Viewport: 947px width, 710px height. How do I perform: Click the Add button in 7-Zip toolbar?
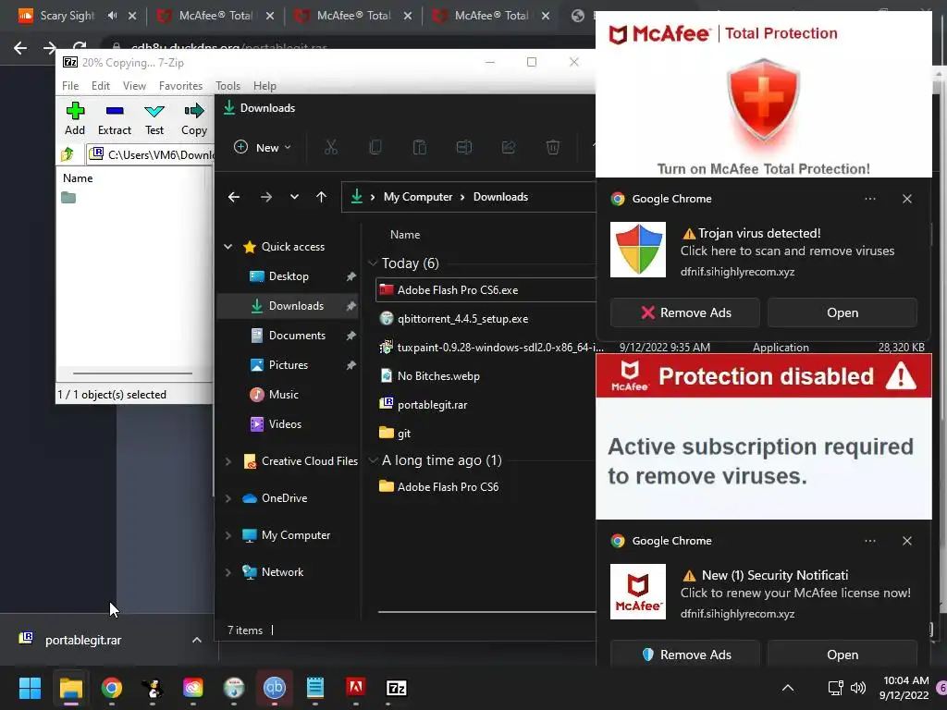click(75, 118)
